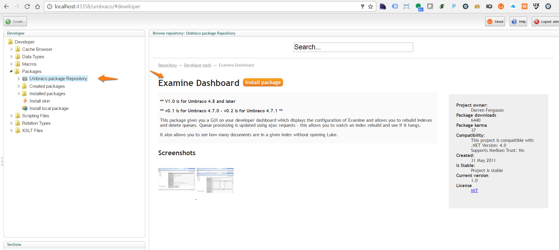The height and width of the screenshot is (250, 559).
Task: Expand the Cache Browser node
Action: point(12,49)
